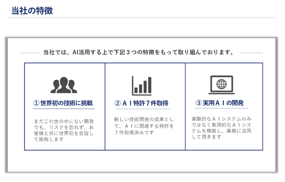Screen dimensions: 285x182
Task: Click the three-people group icon
Action: (64, 85)
